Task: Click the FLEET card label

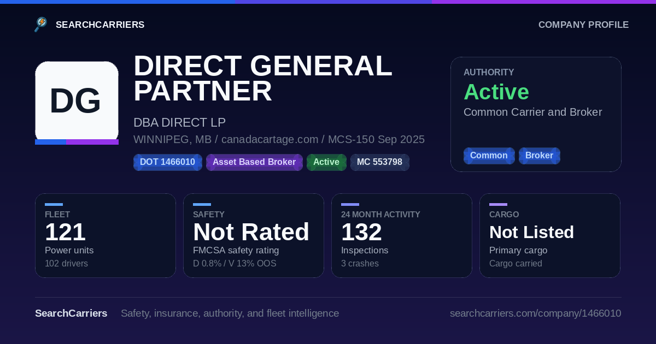Action: point(57,215)
